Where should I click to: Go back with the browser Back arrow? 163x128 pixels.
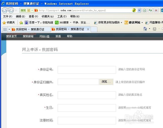[5, 10]
